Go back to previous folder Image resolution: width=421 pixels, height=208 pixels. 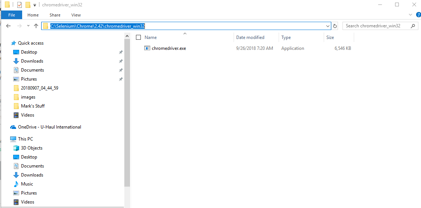[8, 26]
